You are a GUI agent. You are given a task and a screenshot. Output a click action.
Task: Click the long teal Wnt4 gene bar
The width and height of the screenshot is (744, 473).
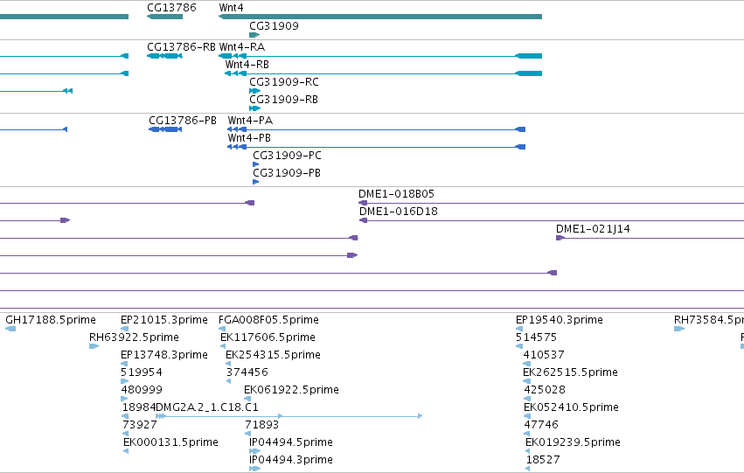pyautogui.click(x=380, y=17)
